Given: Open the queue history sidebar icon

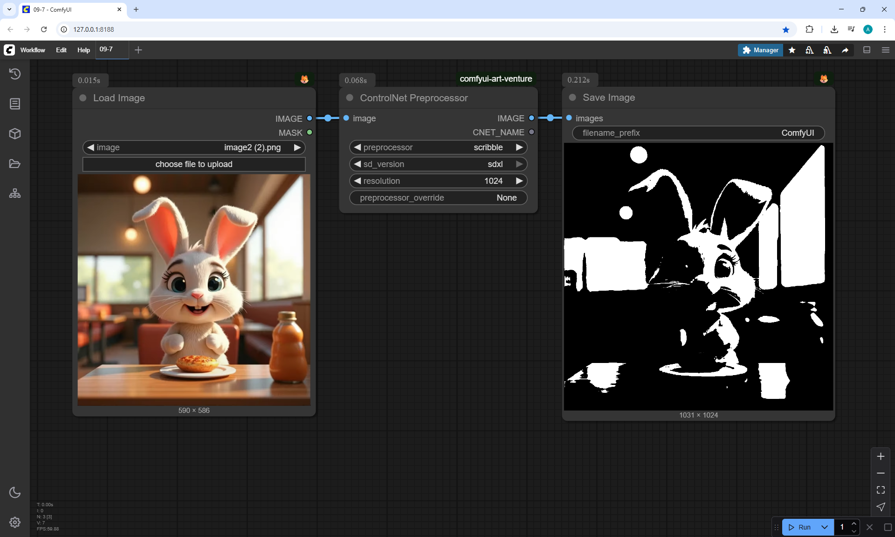Looking at the screenshot, I should (15, 74).
